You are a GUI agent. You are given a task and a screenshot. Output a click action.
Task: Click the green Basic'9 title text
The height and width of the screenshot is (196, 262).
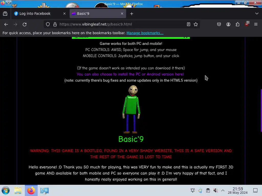[131, 139]
